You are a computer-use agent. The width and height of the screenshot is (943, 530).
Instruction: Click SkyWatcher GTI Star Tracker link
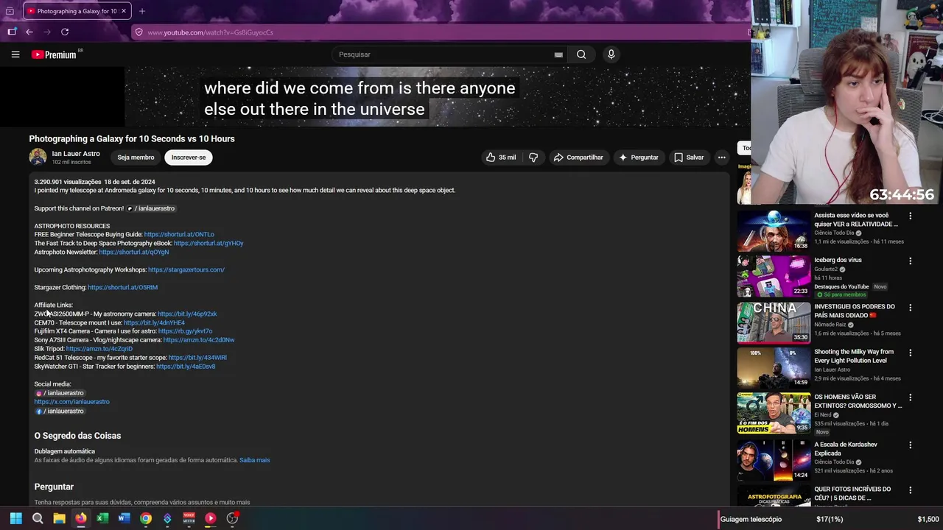click(186, 367)
